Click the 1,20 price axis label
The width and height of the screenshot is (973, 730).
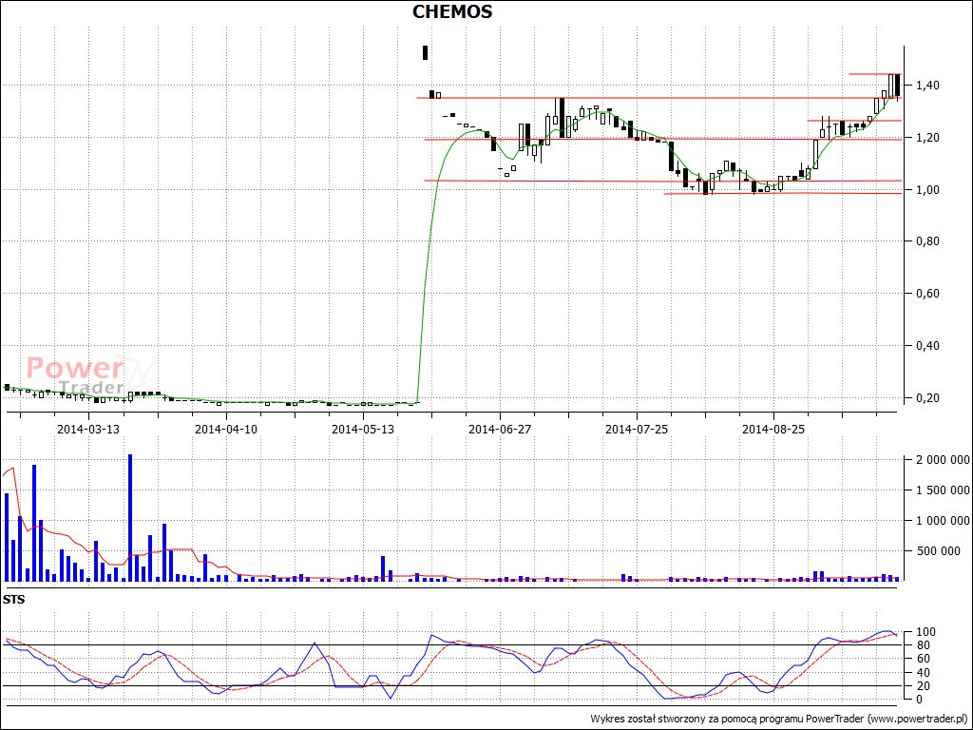pos(926,137)
